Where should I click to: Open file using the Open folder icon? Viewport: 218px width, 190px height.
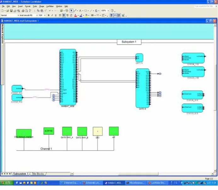click(8, 11)
